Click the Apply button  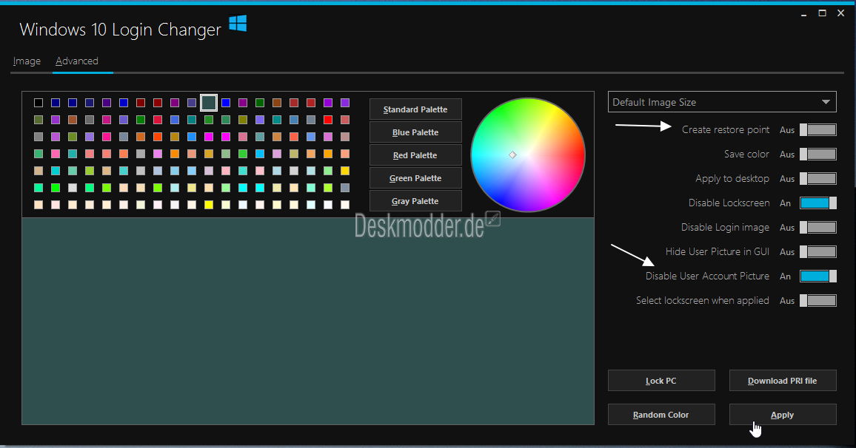click(782, 415)
